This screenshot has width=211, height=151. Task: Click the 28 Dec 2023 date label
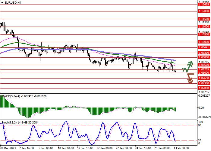(8, 148)
